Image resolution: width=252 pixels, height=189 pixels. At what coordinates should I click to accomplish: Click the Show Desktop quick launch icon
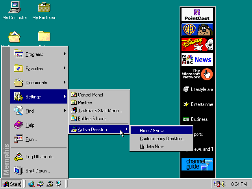(x=50, y=184)
